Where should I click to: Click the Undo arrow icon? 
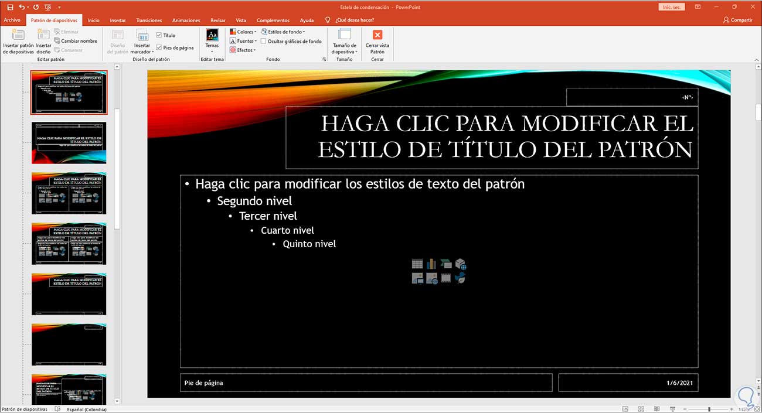click(22, 7)
